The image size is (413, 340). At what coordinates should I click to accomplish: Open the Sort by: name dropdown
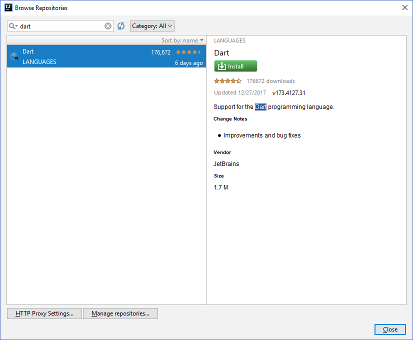(182, 40)
